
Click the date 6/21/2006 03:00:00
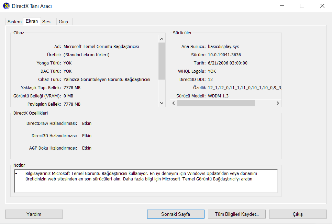[x=228, y=63]
